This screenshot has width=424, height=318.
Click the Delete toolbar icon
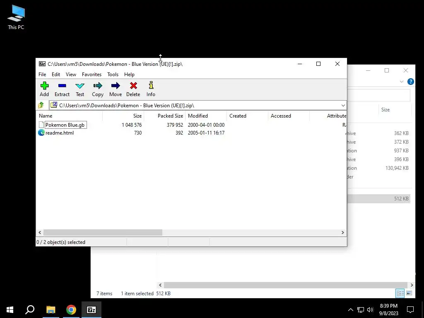tap(133, 89)
